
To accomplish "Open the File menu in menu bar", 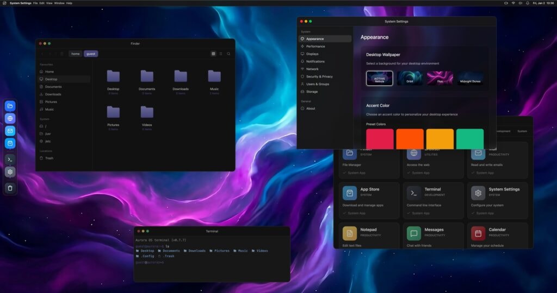I will tap(35, 3).
